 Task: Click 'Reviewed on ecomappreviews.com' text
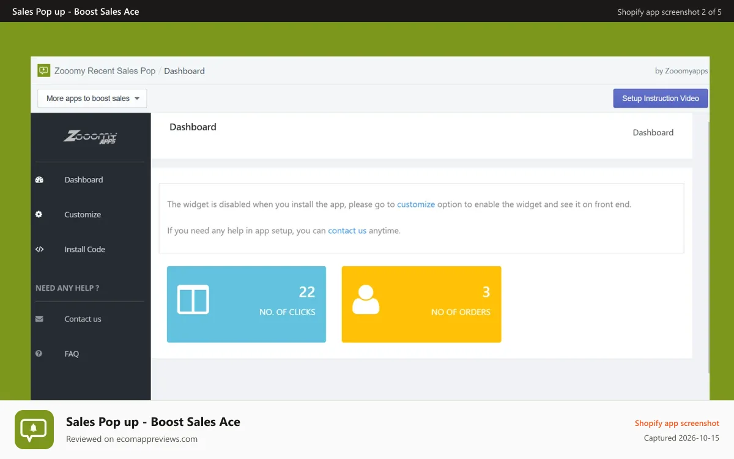(x=132, y=439)
